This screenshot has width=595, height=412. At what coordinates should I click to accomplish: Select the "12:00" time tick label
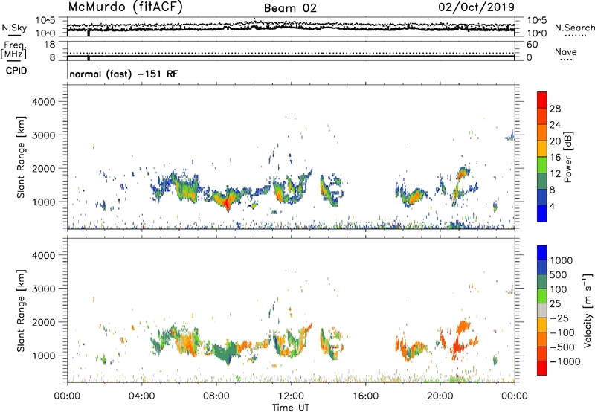pos(291,396)
